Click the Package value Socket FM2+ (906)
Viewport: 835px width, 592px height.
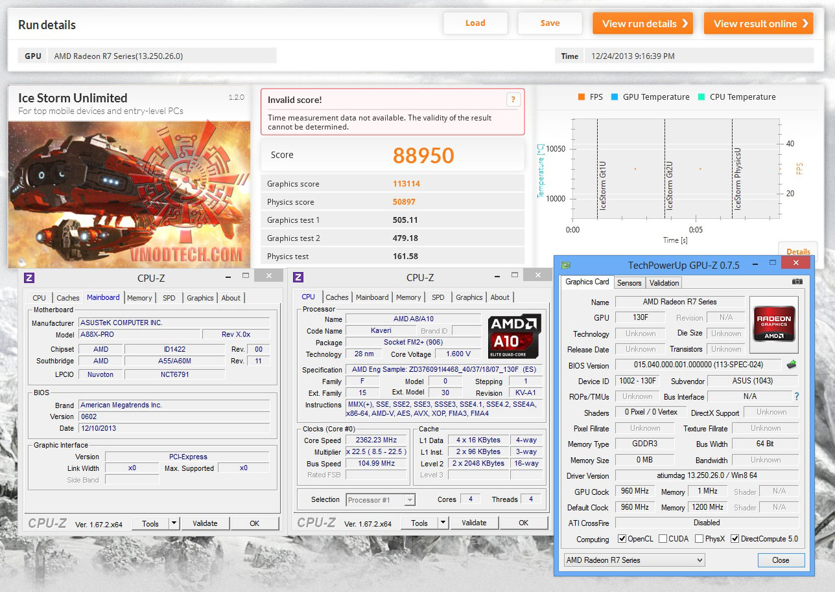[x=413, y=343]
